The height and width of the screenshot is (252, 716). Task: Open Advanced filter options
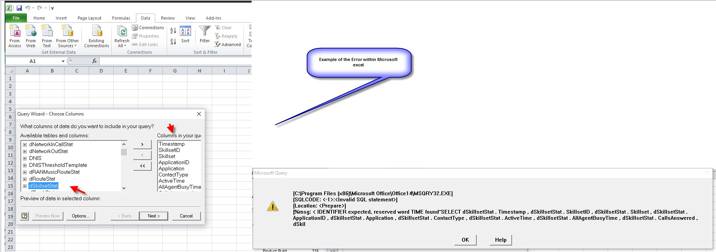(228, 44)
